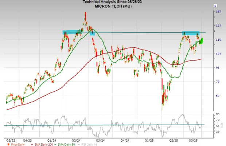Image resolution: width=226 pixels, height=146 pixels.
Task: Click the 104 price axis value
Action: tap(218, 54)
